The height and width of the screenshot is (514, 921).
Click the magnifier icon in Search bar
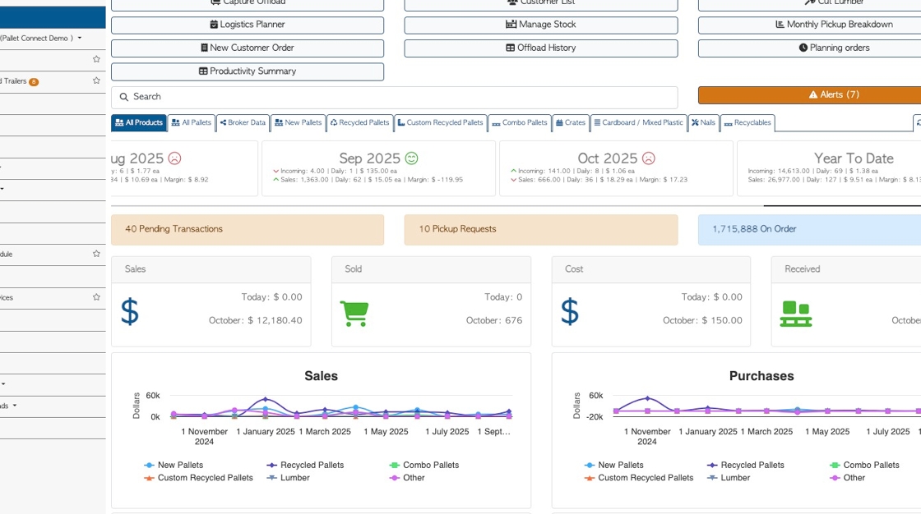[124, 97]
